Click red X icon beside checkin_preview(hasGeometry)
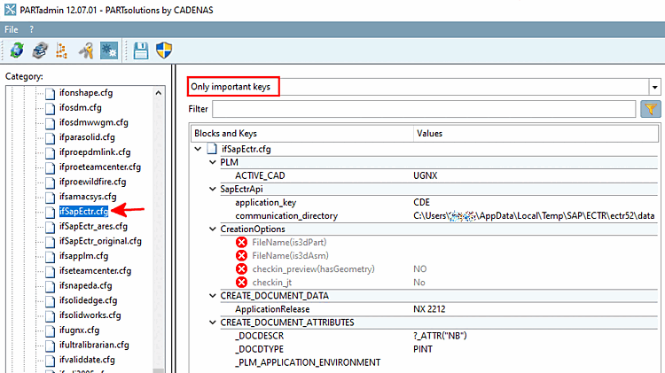 pyautogui.click(x=242, y=269)
